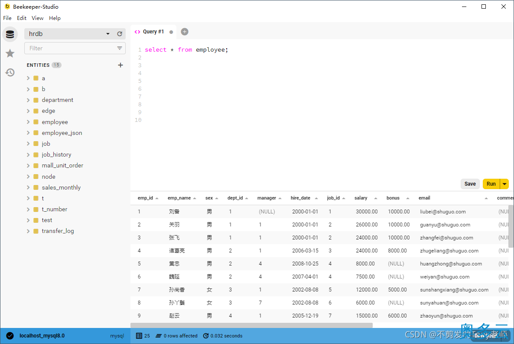
Task: Click the rows affected icon
Action: 159,336
